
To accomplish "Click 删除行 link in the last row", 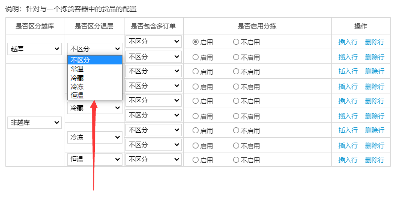I will pyautogui.click(x=375, y=160).
